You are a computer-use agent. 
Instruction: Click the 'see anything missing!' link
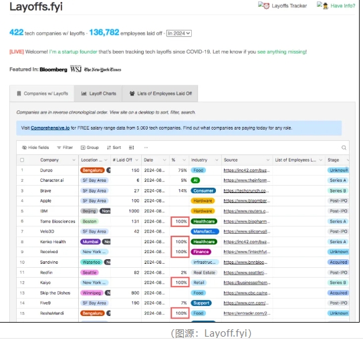pos(282,51)
